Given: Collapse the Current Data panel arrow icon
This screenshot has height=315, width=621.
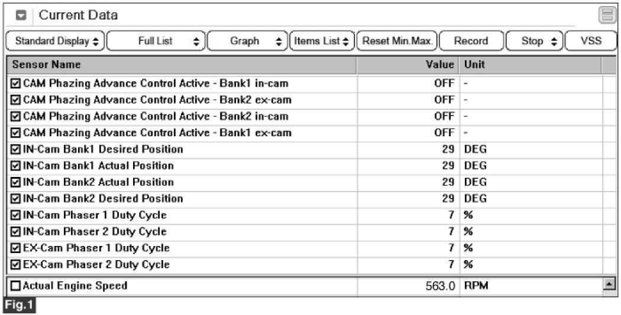Looking at the screenshot, I should [x=21, y=16].
